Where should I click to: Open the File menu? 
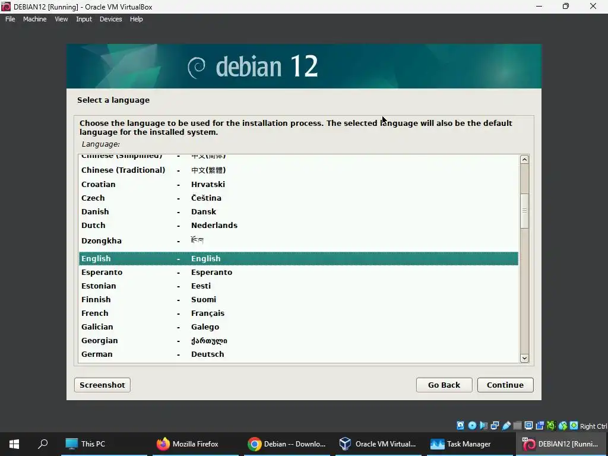(10, 19)
